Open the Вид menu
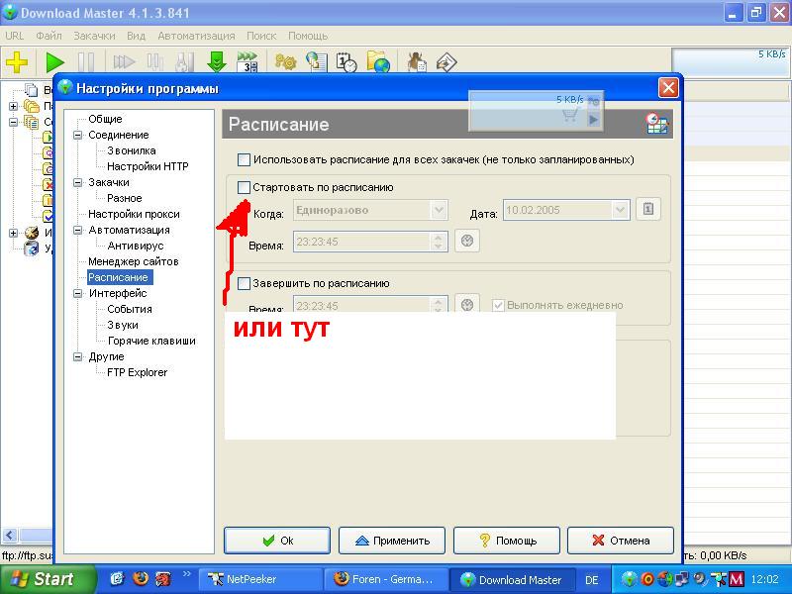792x594 pixels. (136, 36)
